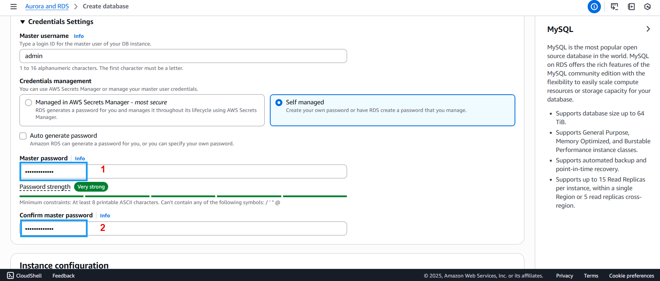Open the hamburger navigation menu
This screenshot has width=660, height=281.
tap(14, 7)
